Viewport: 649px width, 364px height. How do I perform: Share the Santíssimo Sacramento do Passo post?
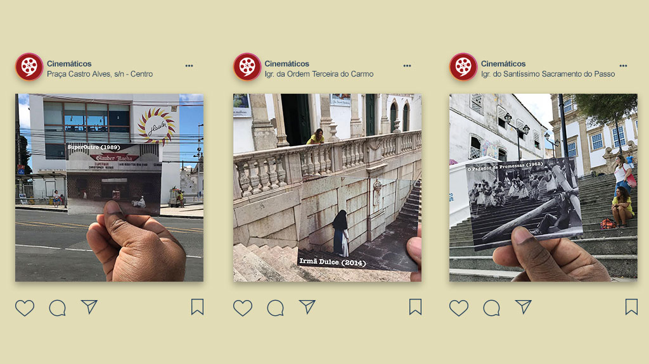[524, 307]
